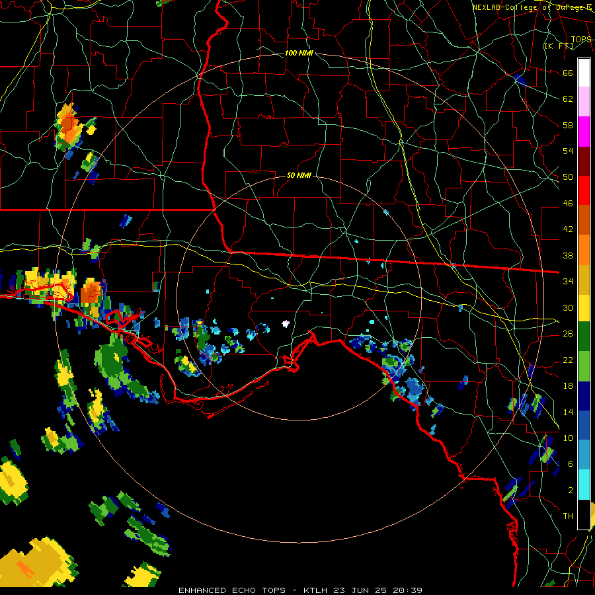Click the legend value 62

pos(568,99)
